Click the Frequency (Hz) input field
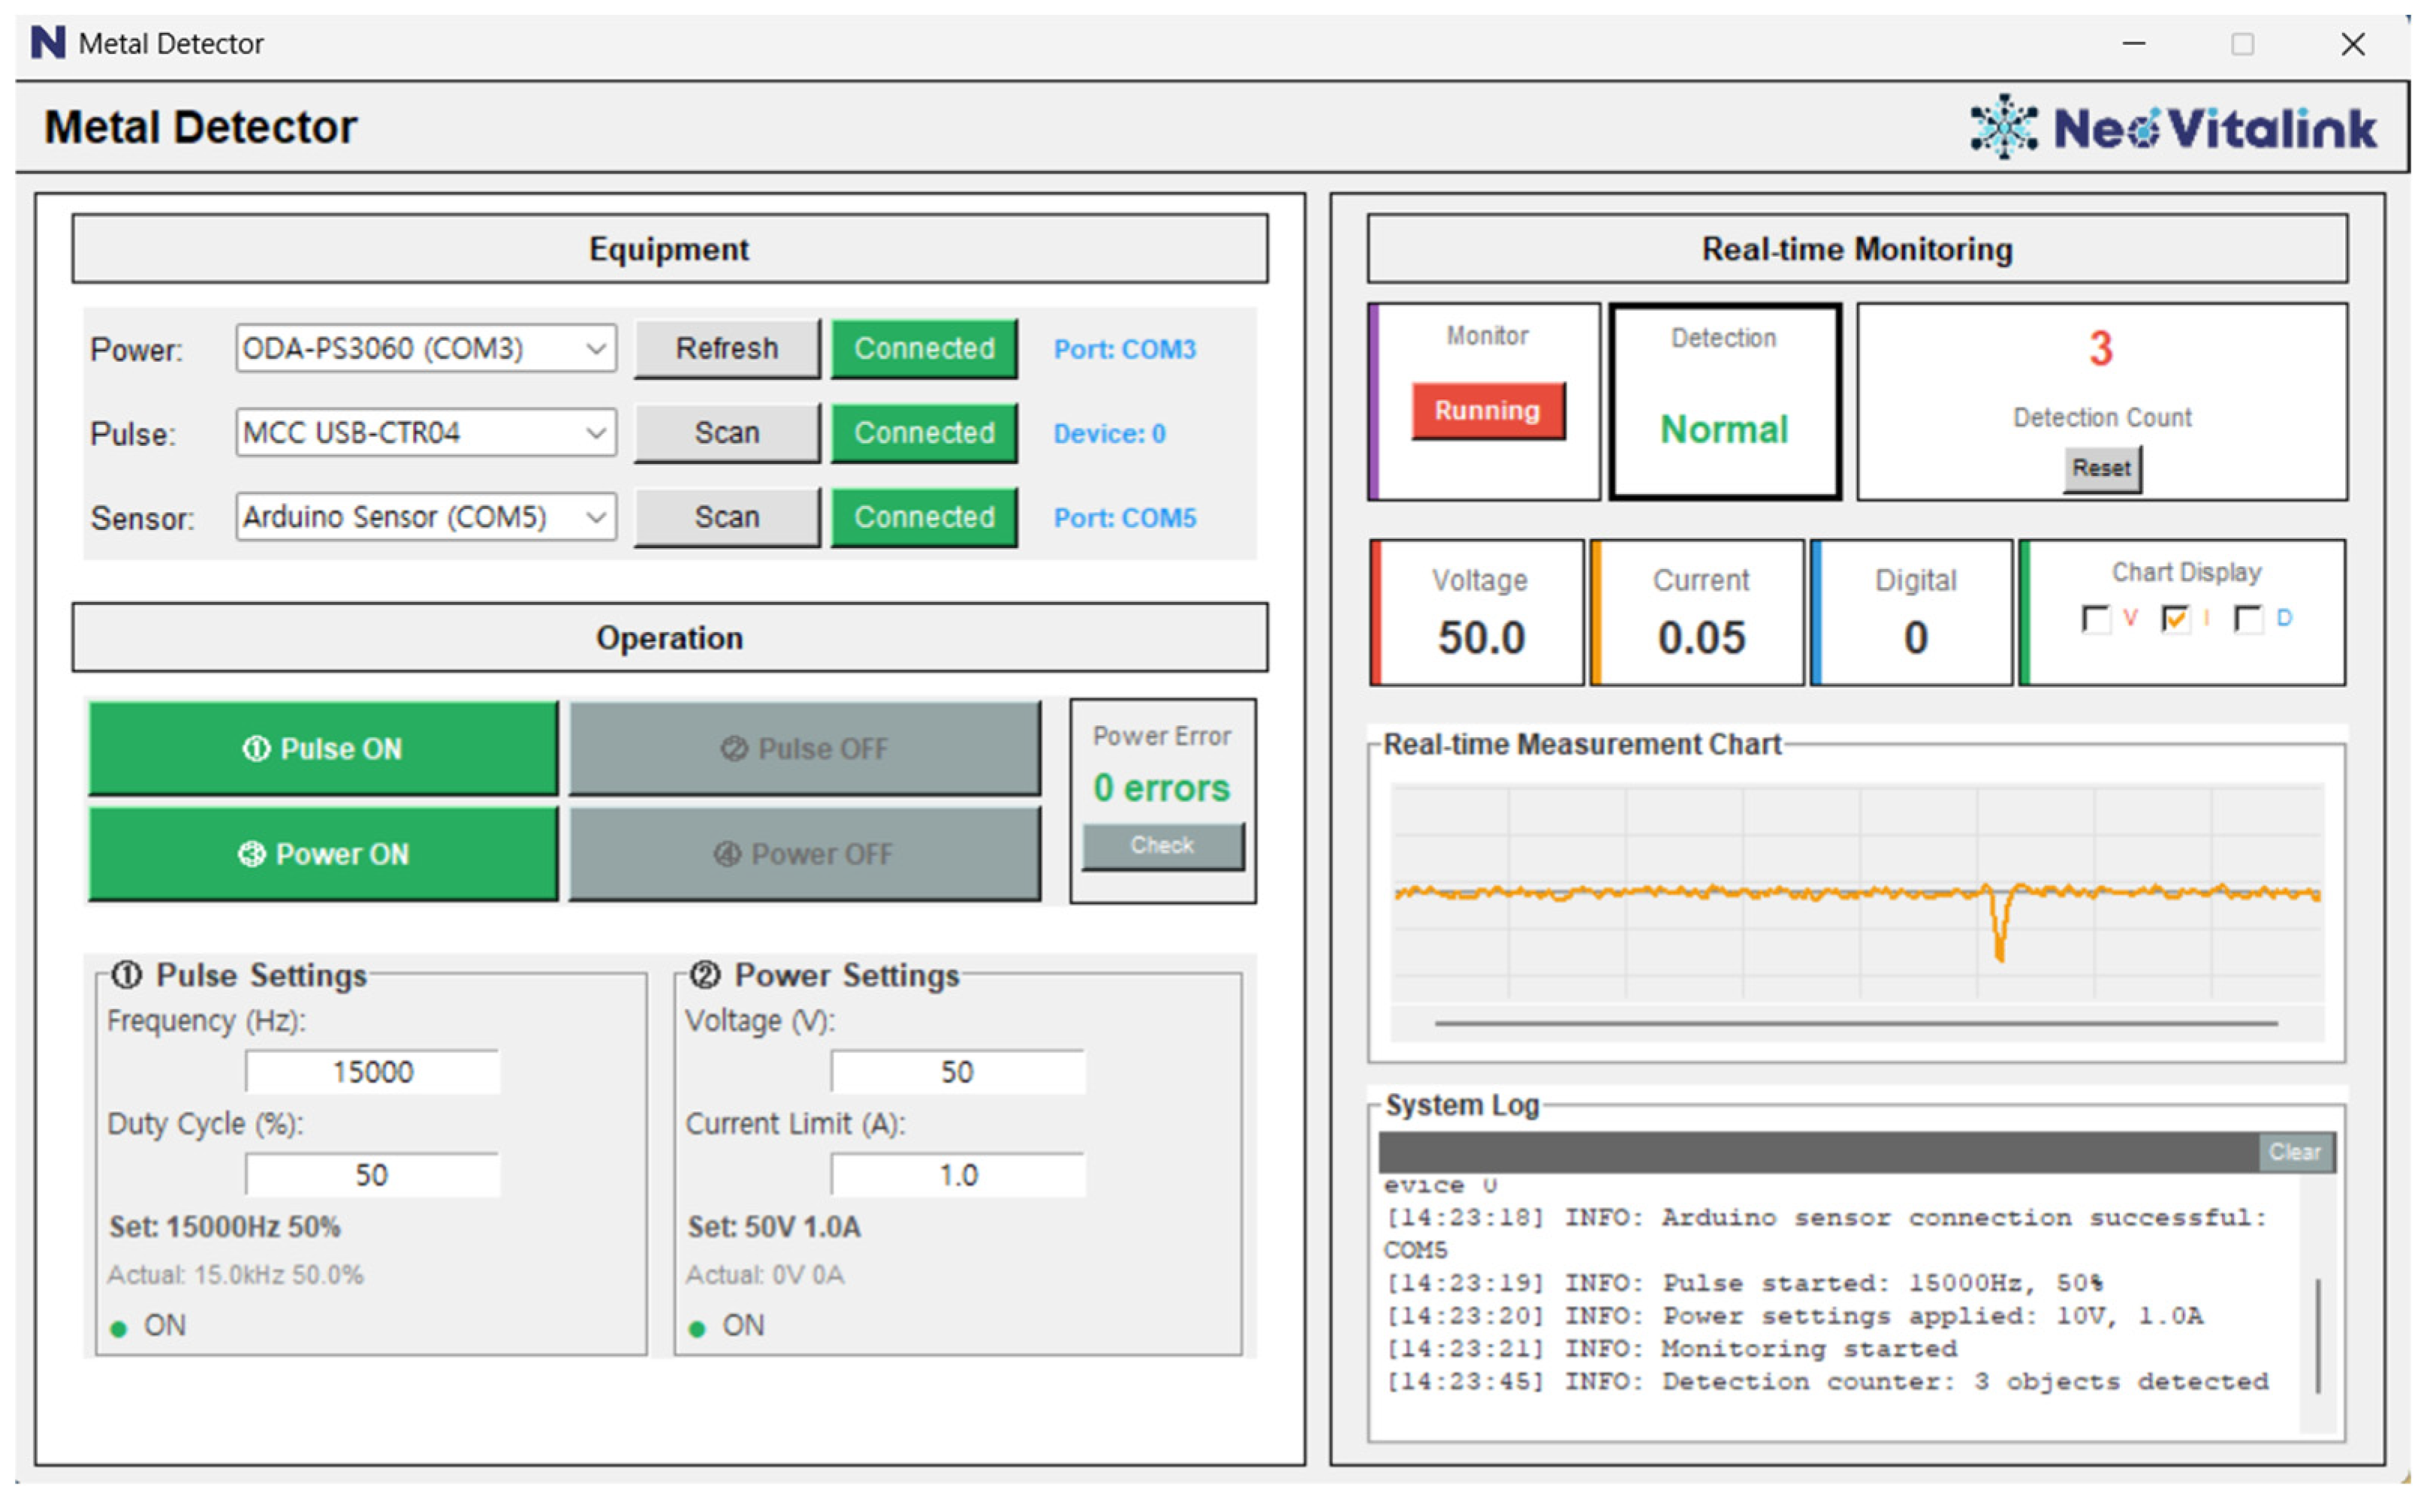2424x1500 pixels. (x=372, y=1071)
